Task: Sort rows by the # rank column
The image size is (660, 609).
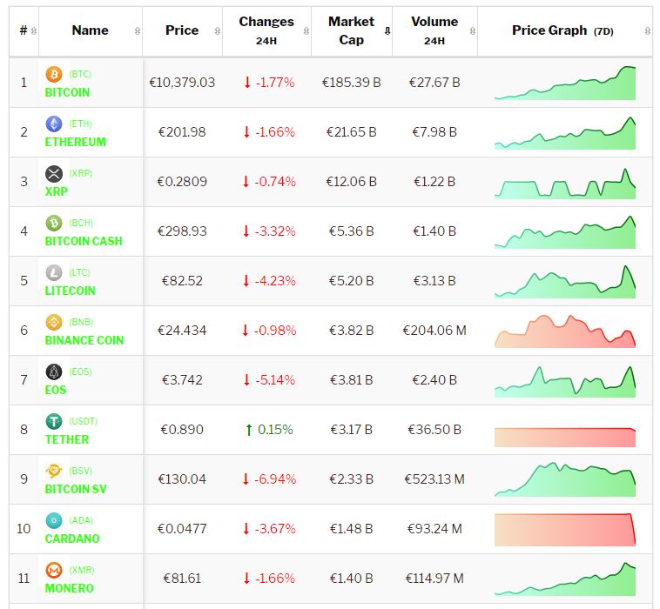Action: 24,30
